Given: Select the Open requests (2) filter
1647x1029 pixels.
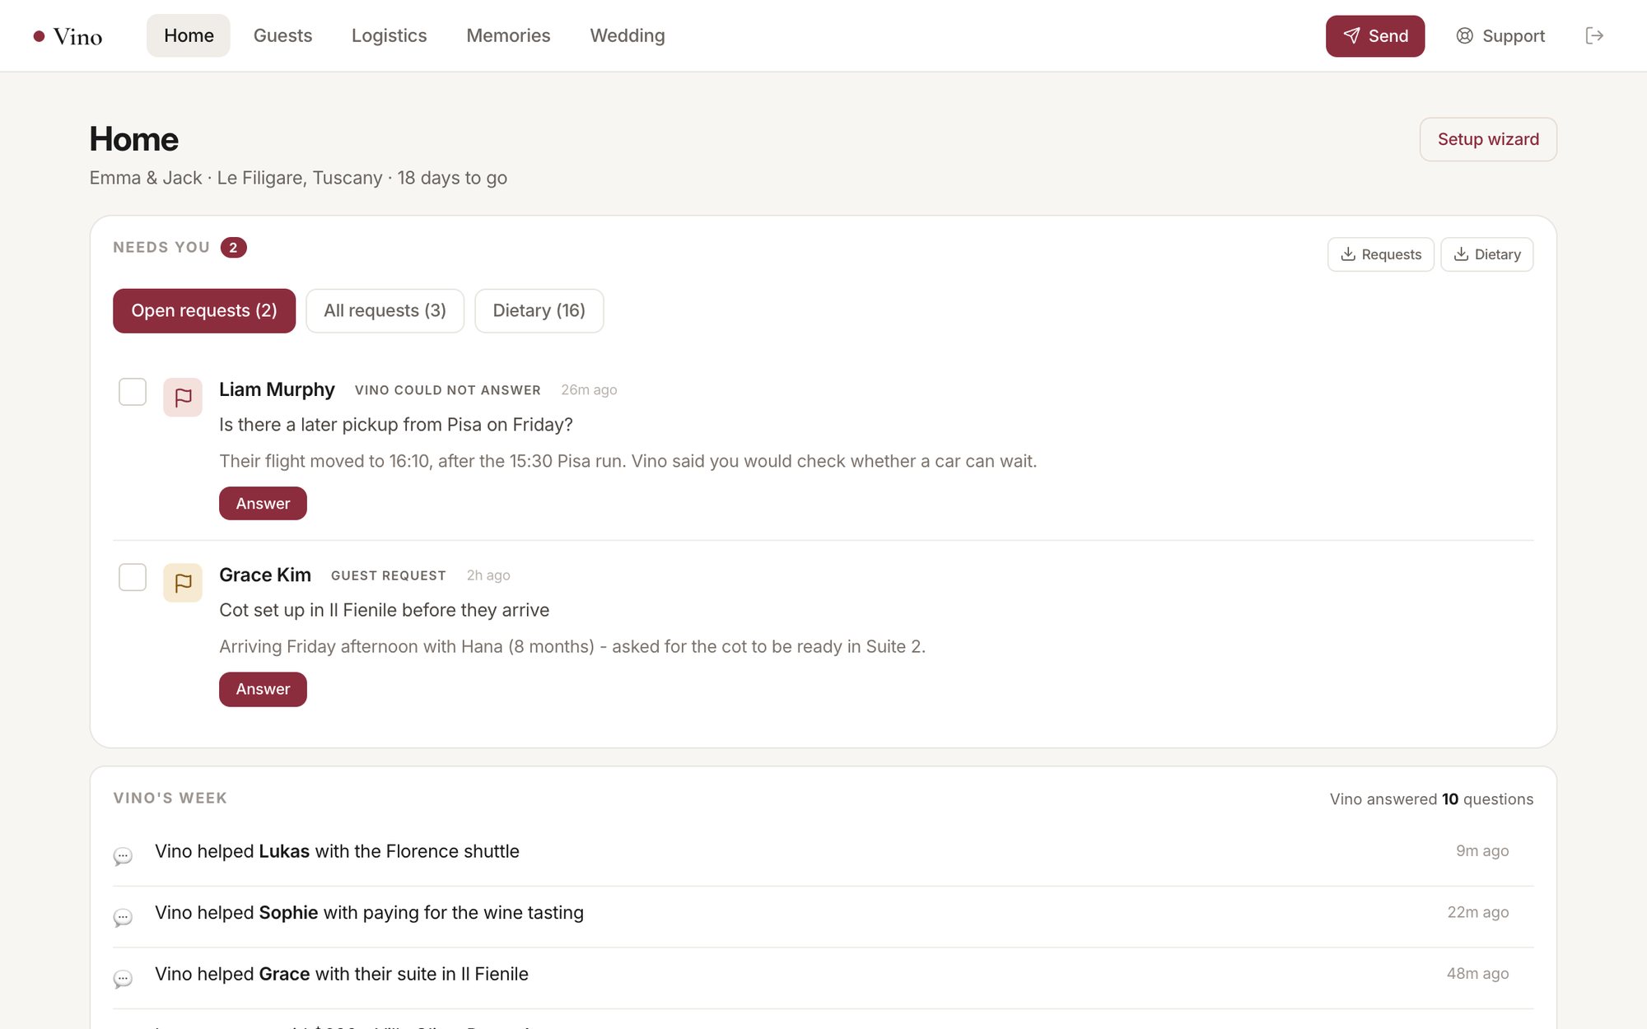Looking at the screenshot, I should (x=204, y=310).
